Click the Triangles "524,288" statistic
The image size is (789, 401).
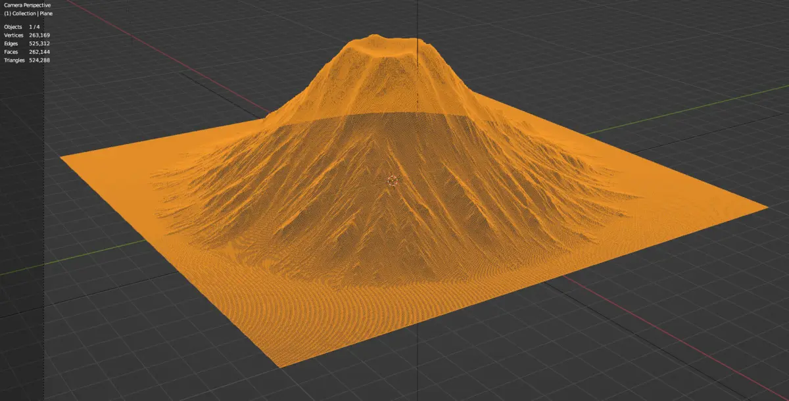tap(39, 60)
